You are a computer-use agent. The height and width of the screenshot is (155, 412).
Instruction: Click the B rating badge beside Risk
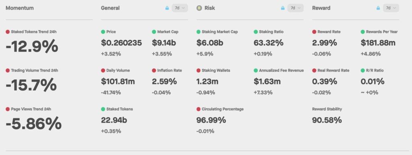coord(199,8)
